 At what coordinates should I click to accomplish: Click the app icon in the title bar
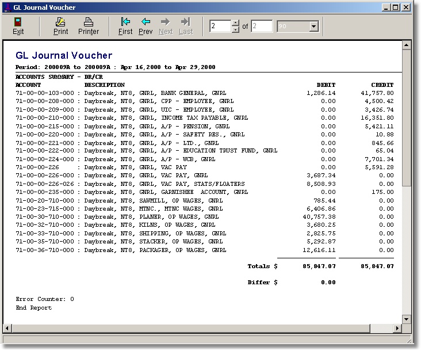[8, 7]
